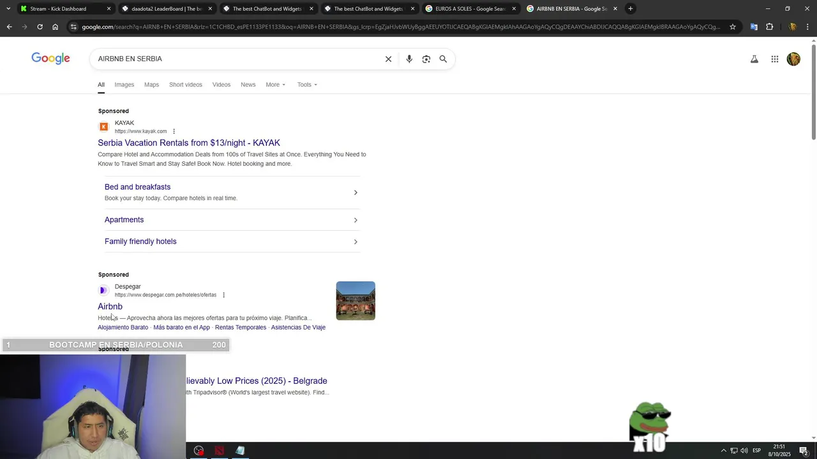Open Alojamiento Barato sitelink

pos(123,327)
